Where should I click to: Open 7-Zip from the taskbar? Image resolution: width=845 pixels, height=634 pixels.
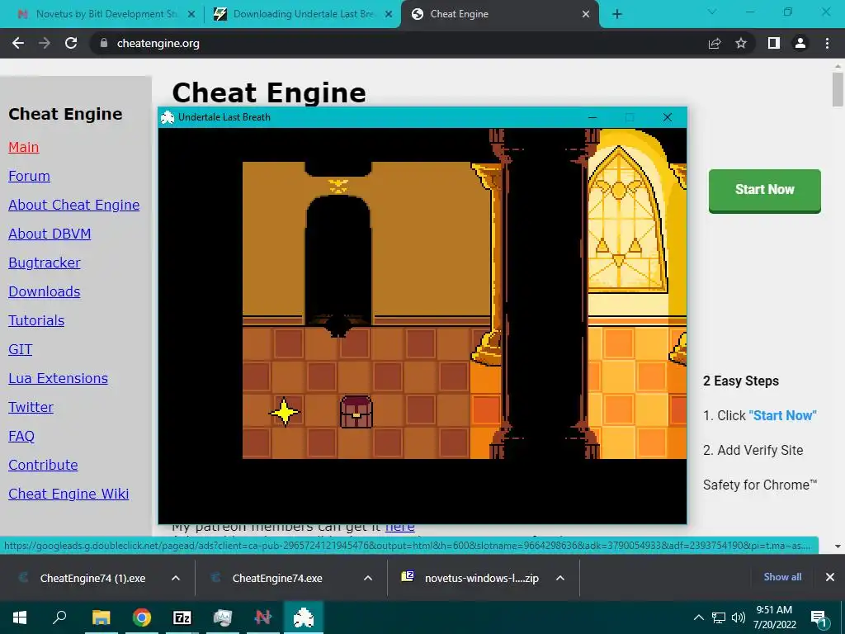coord(182,617)
